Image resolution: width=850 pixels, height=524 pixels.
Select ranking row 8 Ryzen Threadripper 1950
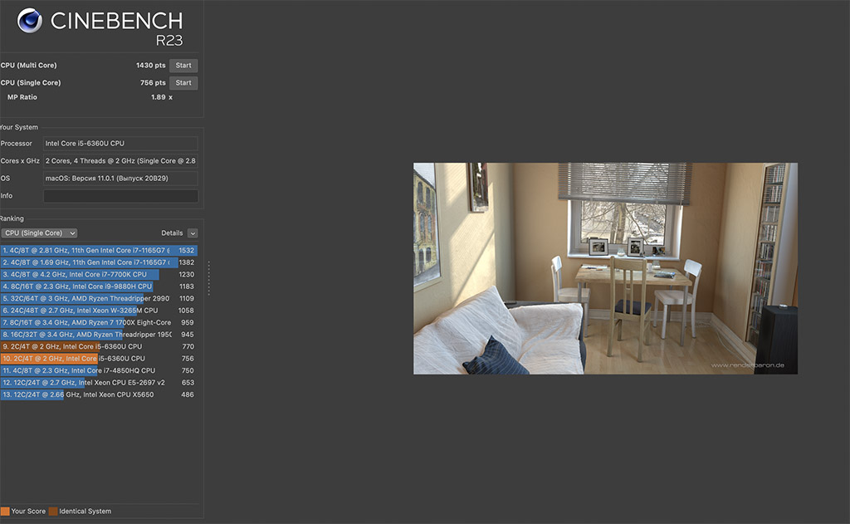point(99,335)
